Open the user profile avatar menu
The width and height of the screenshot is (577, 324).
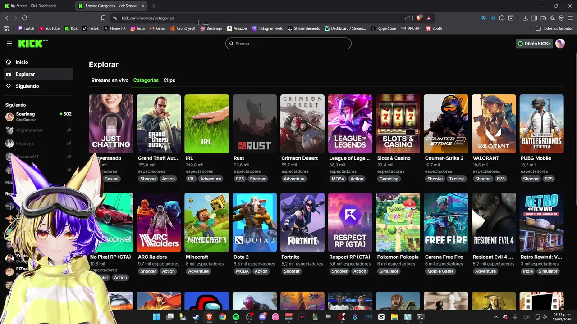coord(560,44)
